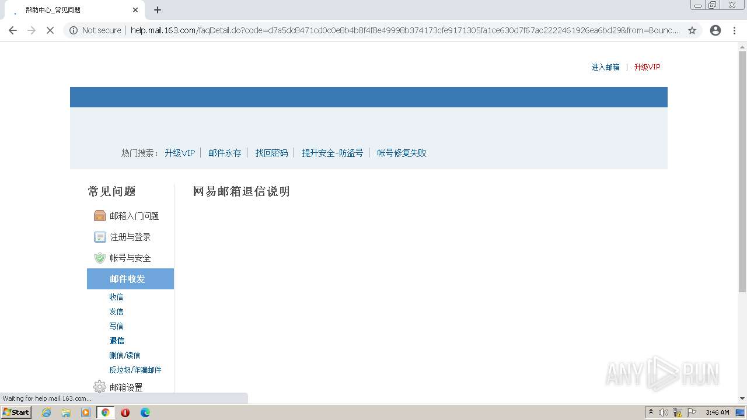This screenshot has width=747, height=420.
Task: Open the red Opera taskbar icon
Action: coord(125,412)
